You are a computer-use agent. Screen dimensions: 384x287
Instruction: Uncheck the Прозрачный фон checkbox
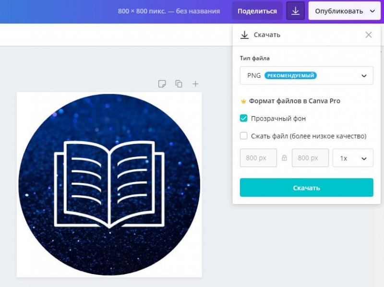tap(243, 118)
